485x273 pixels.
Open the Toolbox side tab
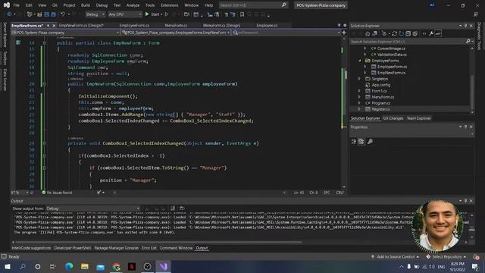[5, 58]
